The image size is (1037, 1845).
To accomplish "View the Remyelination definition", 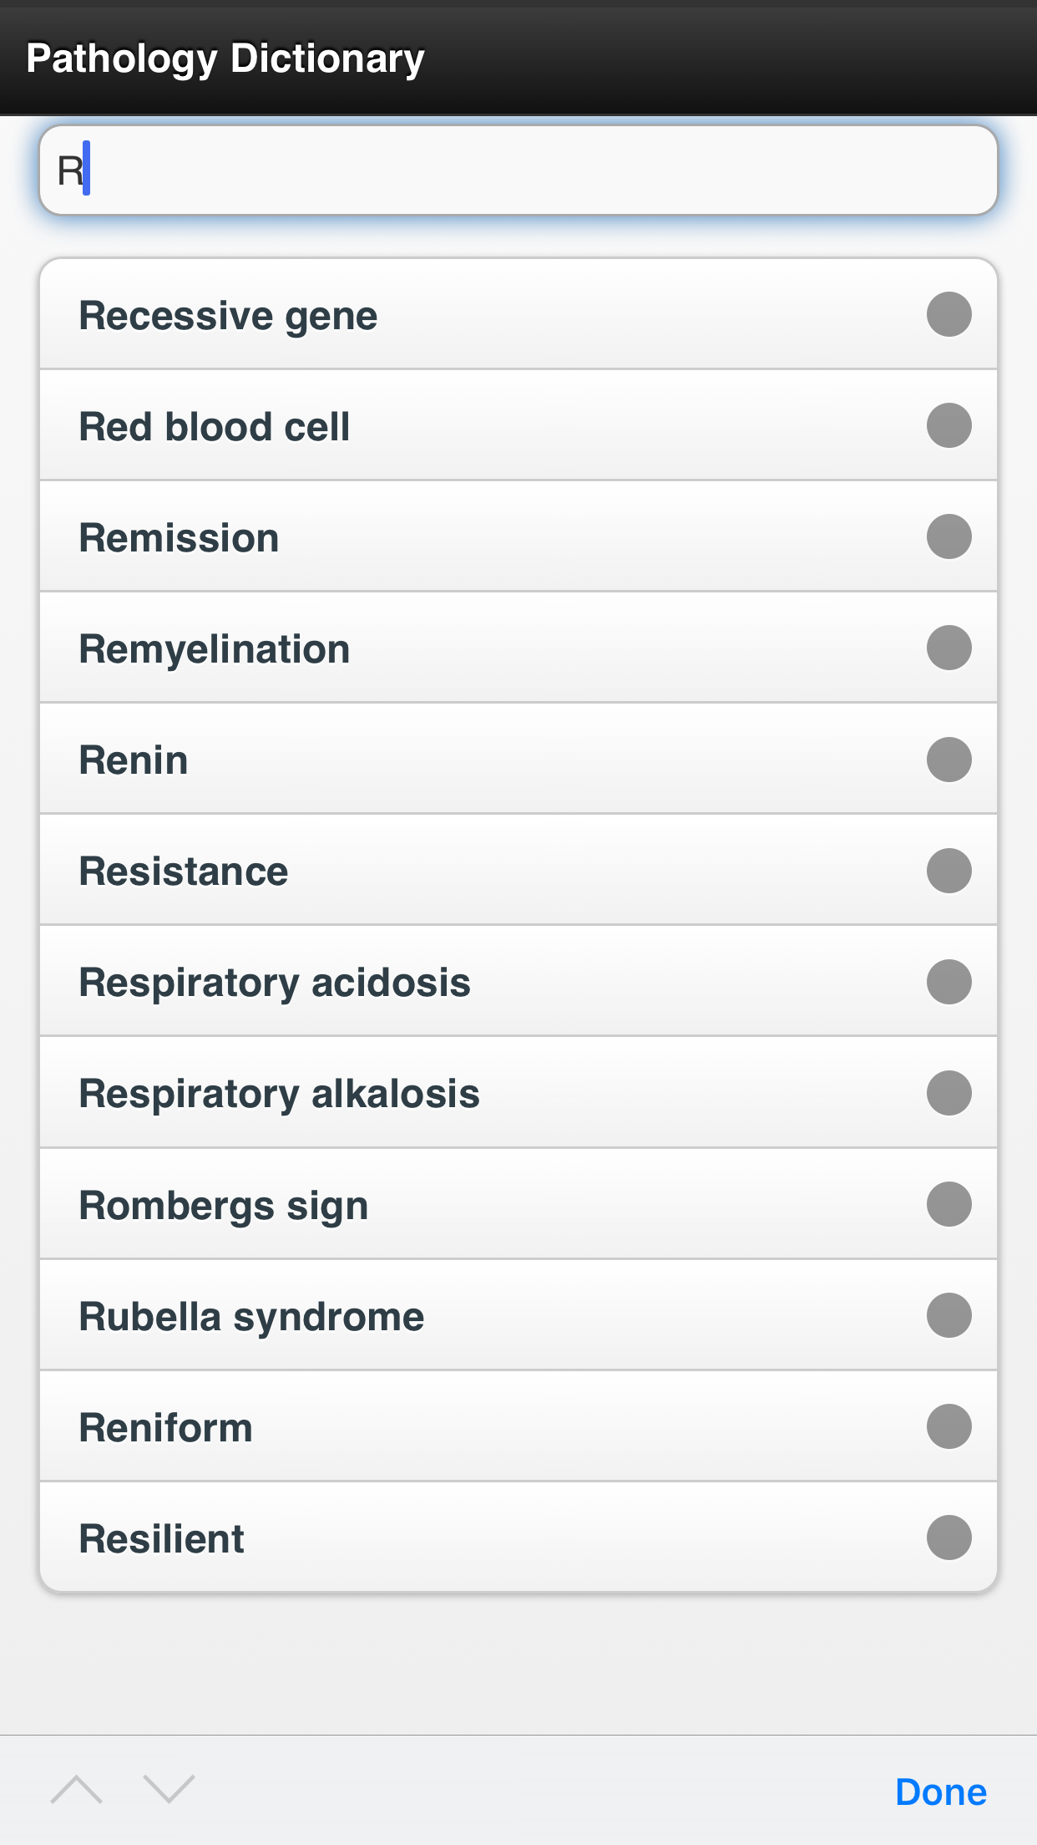I will (x=518, y=648).
